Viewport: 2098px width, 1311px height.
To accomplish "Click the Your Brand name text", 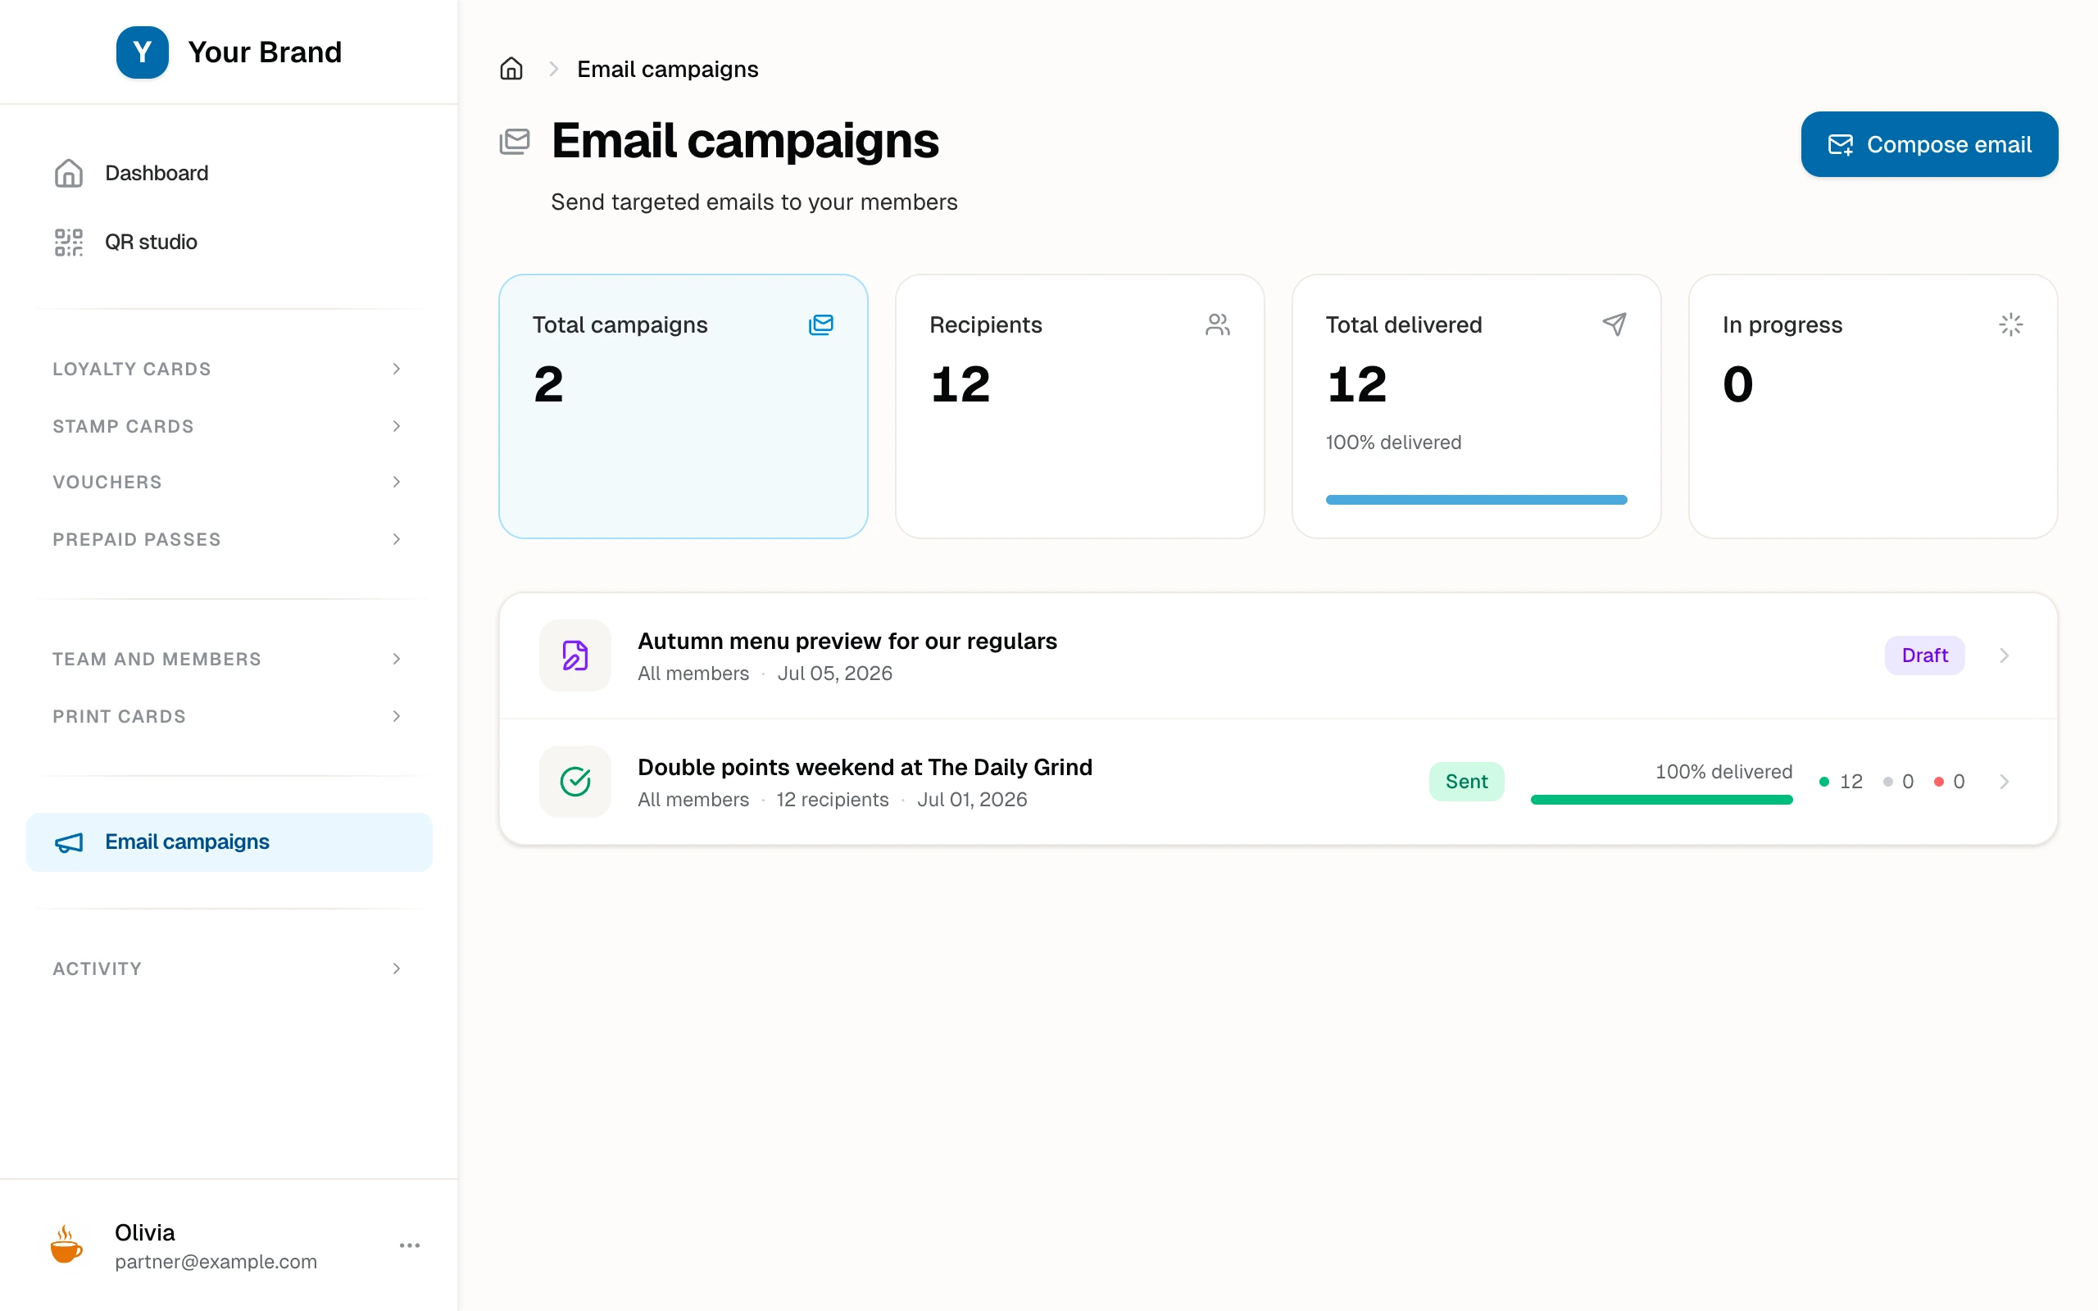I will pos(265,52).
